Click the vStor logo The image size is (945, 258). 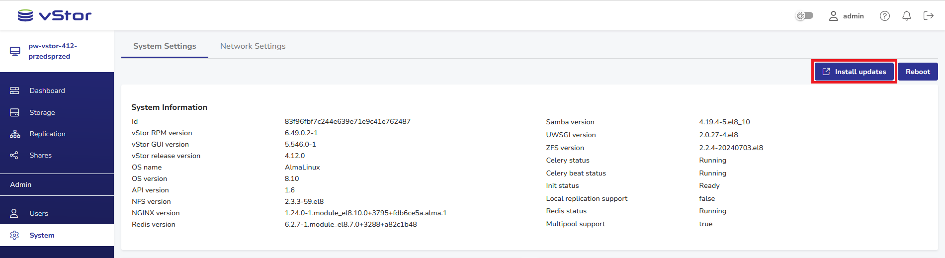click(55, 16)
